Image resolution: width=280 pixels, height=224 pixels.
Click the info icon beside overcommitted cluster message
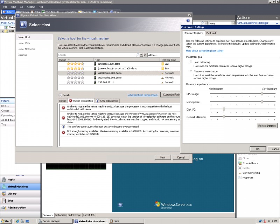click(x=63, y=127)
